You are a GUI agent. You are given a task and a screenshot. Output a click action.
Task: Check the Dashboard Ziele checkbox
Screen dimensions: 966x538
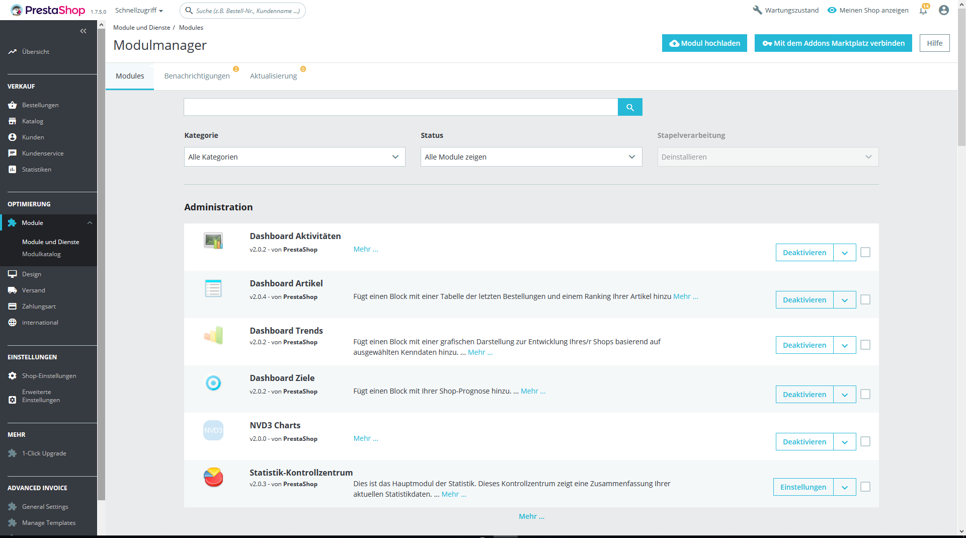pos(865,394)
